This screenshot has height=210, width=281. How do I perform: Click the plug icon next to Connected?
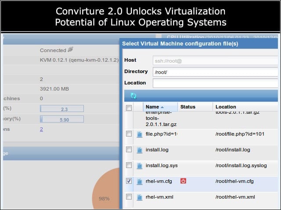pyautogui.click(x=70, y=49)
